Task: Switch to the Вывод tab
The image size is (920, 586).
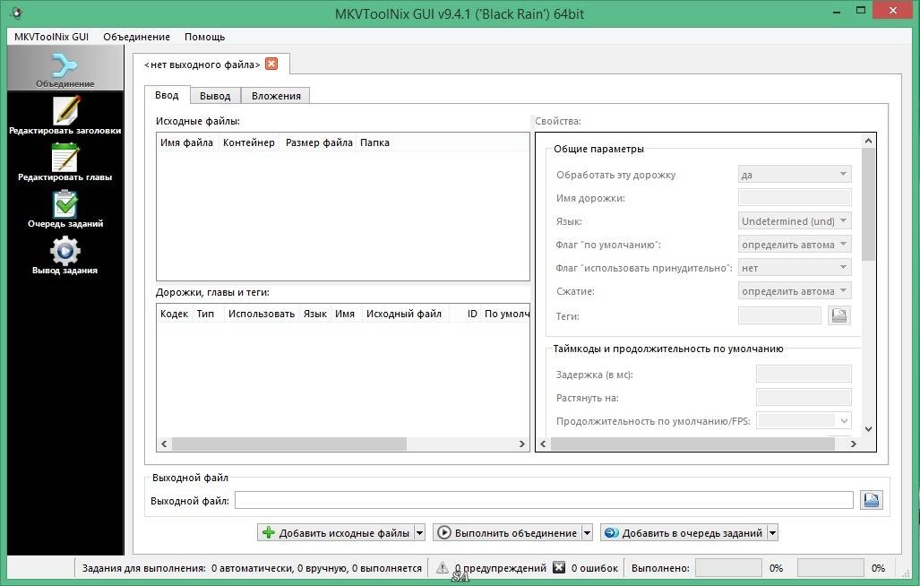Action: 215,96
